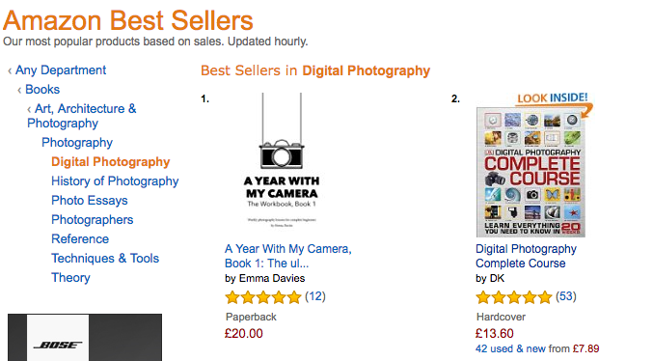Browse the Photographers category
The image size is (653, 361).
[x=93, y=220]
